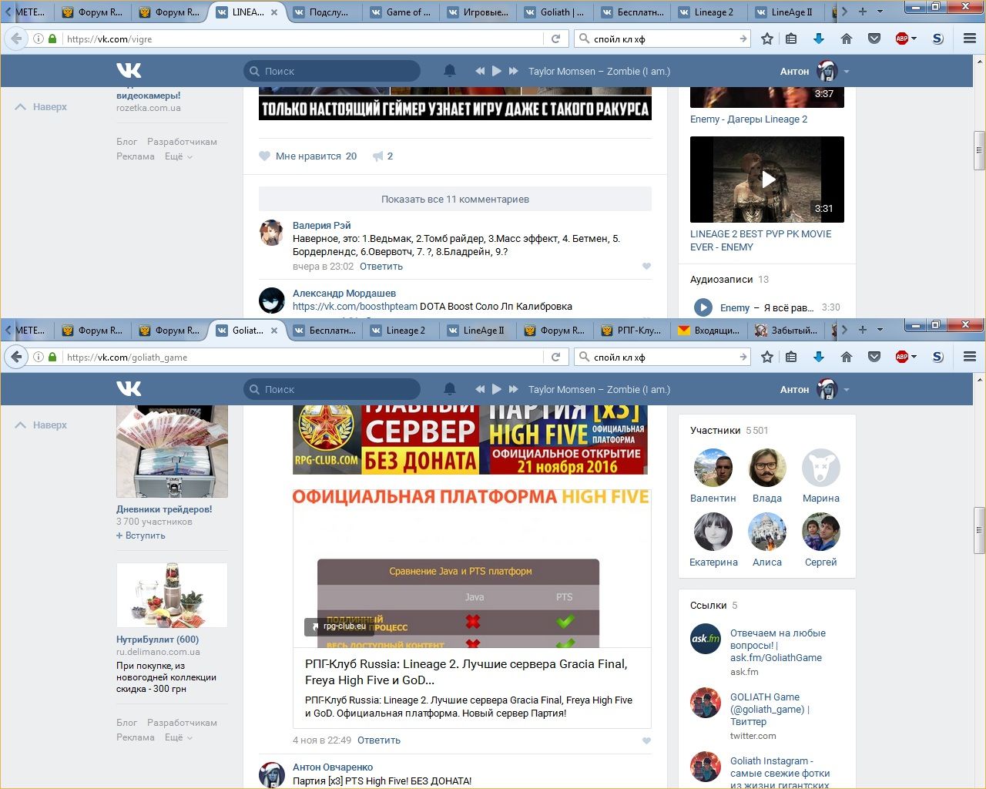Viewport: 986px width, 789px height.
Task: Open member Влада's avatar in Участники
Action: coord(767,468)
